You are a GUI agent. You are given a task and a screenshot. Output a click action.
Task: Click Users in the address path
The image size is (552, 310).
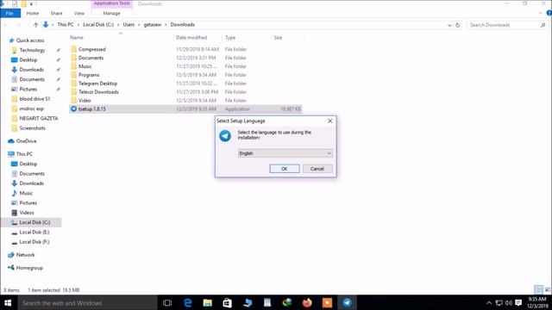(129, 25)
